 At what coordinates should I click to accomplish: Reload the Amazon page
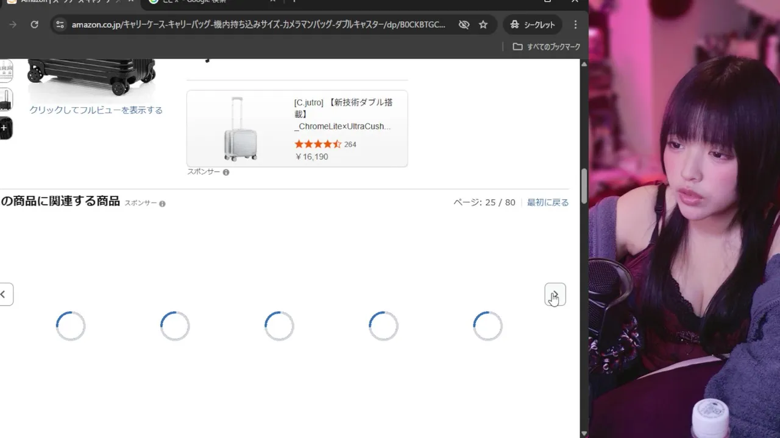click(34, 24)
